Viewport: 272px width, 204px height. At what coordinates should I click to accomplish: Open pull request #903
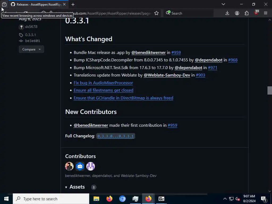click(x=200, y=75)
